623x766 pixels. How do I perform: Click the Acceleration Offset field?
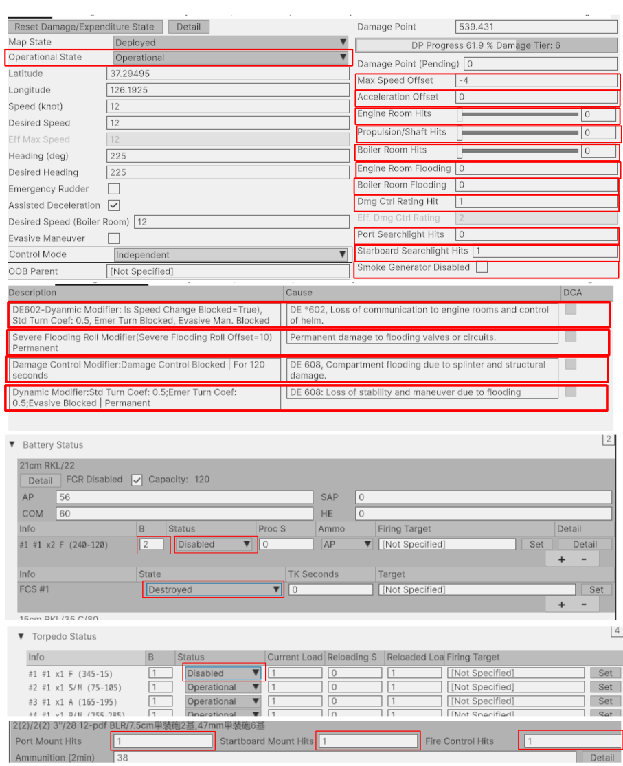click(x=536, y=97)
